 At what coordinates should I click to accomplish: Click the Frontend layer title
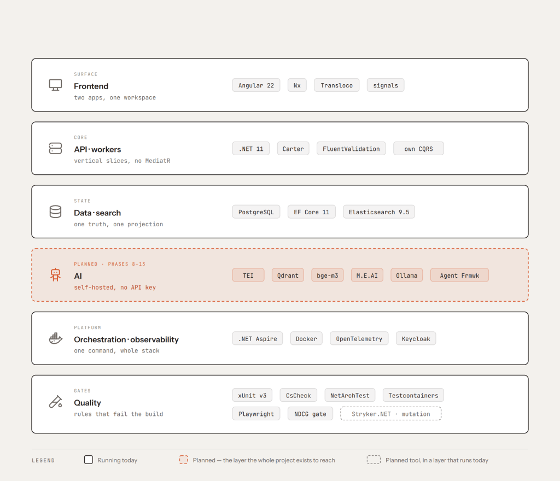pos(91,86)
